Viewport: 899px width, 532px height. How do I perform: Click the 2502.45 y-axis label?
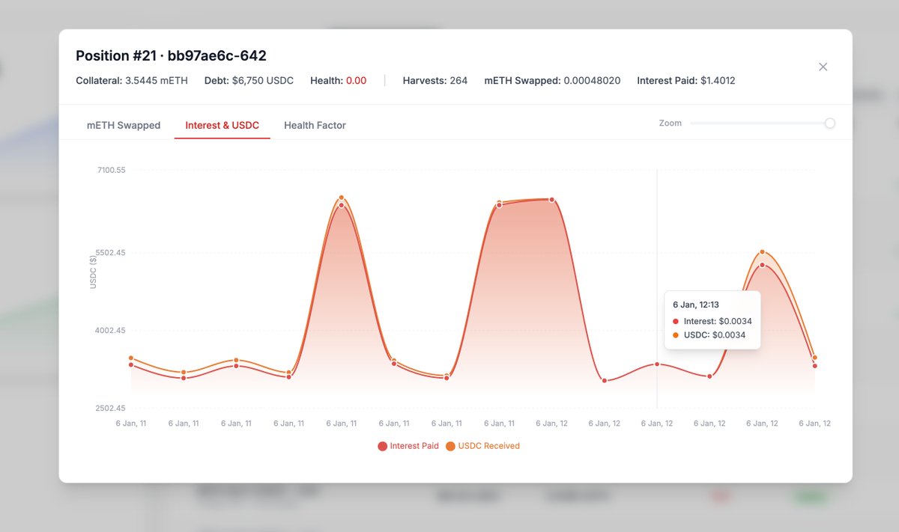click(111, 409)
